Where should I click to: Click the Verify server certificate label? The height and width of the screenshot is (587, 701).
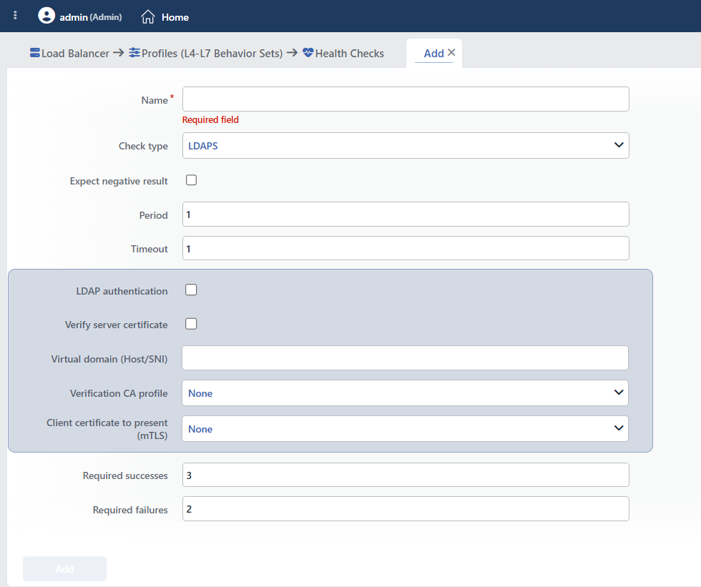(x=116, y=325)
